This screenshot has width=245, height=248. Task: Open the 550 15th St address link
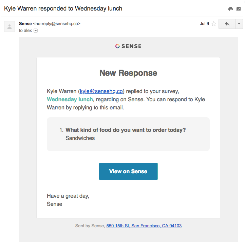[x=144, y=226]
